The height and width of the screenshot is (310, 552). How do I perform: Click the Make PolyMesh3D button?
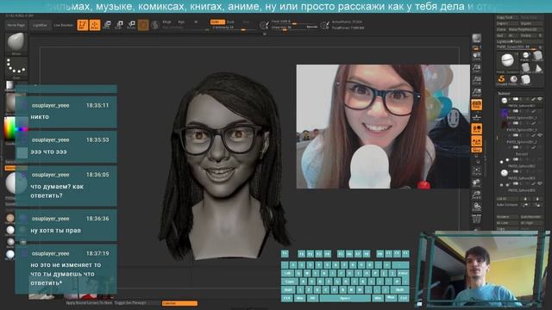tap(525, 29)
